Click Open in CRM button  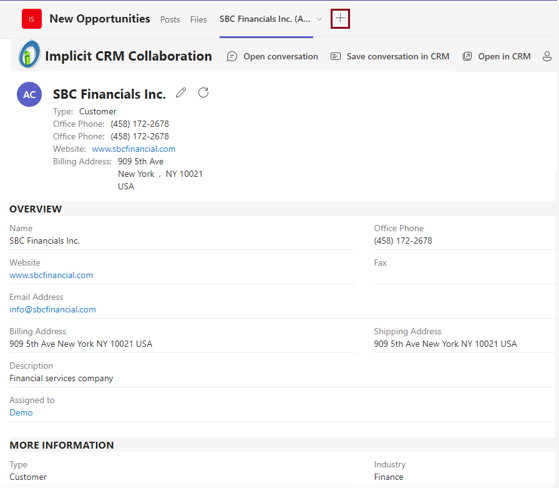(497, 56)
